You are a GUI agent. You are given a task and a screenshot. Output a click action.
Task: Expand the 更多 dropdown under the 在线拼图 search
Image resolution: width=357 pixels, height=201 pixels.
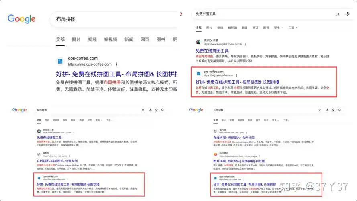coord(99,120)
